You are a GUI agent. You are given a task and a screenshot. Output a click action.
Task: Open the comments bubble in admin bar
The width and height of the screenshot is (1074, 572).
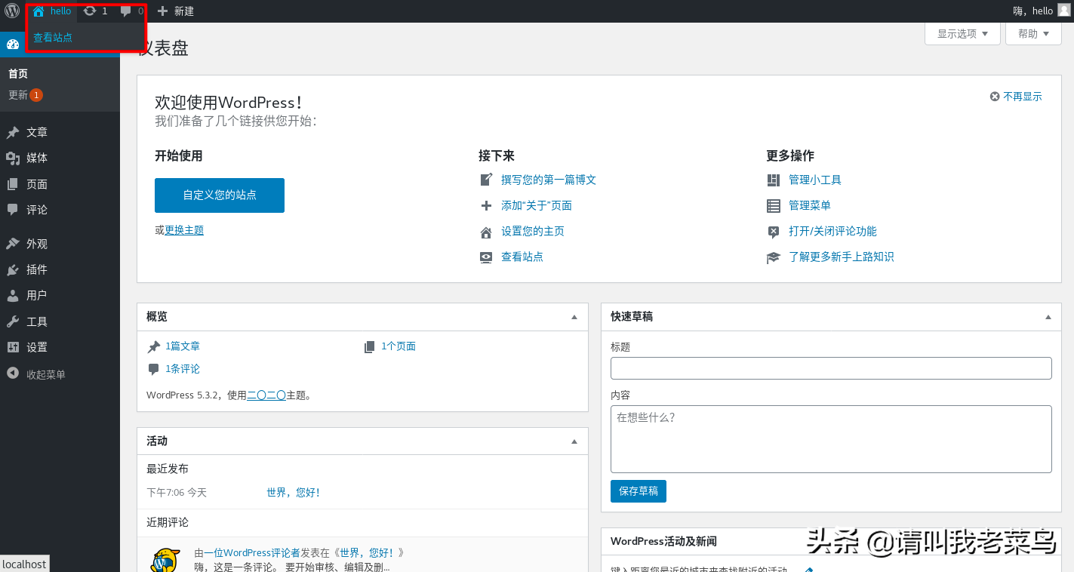point(126,11)
